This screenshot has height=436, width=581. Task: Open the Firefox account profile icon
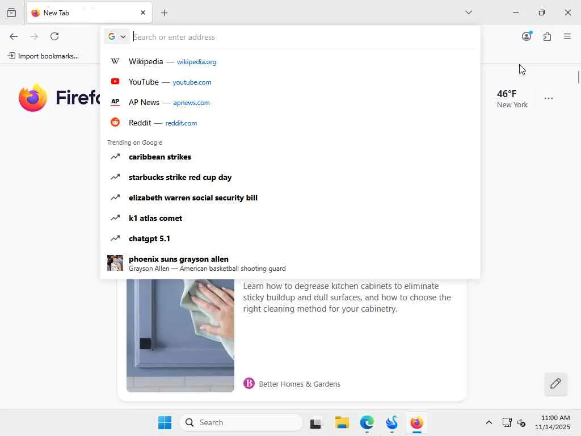[x=527, y=36]
